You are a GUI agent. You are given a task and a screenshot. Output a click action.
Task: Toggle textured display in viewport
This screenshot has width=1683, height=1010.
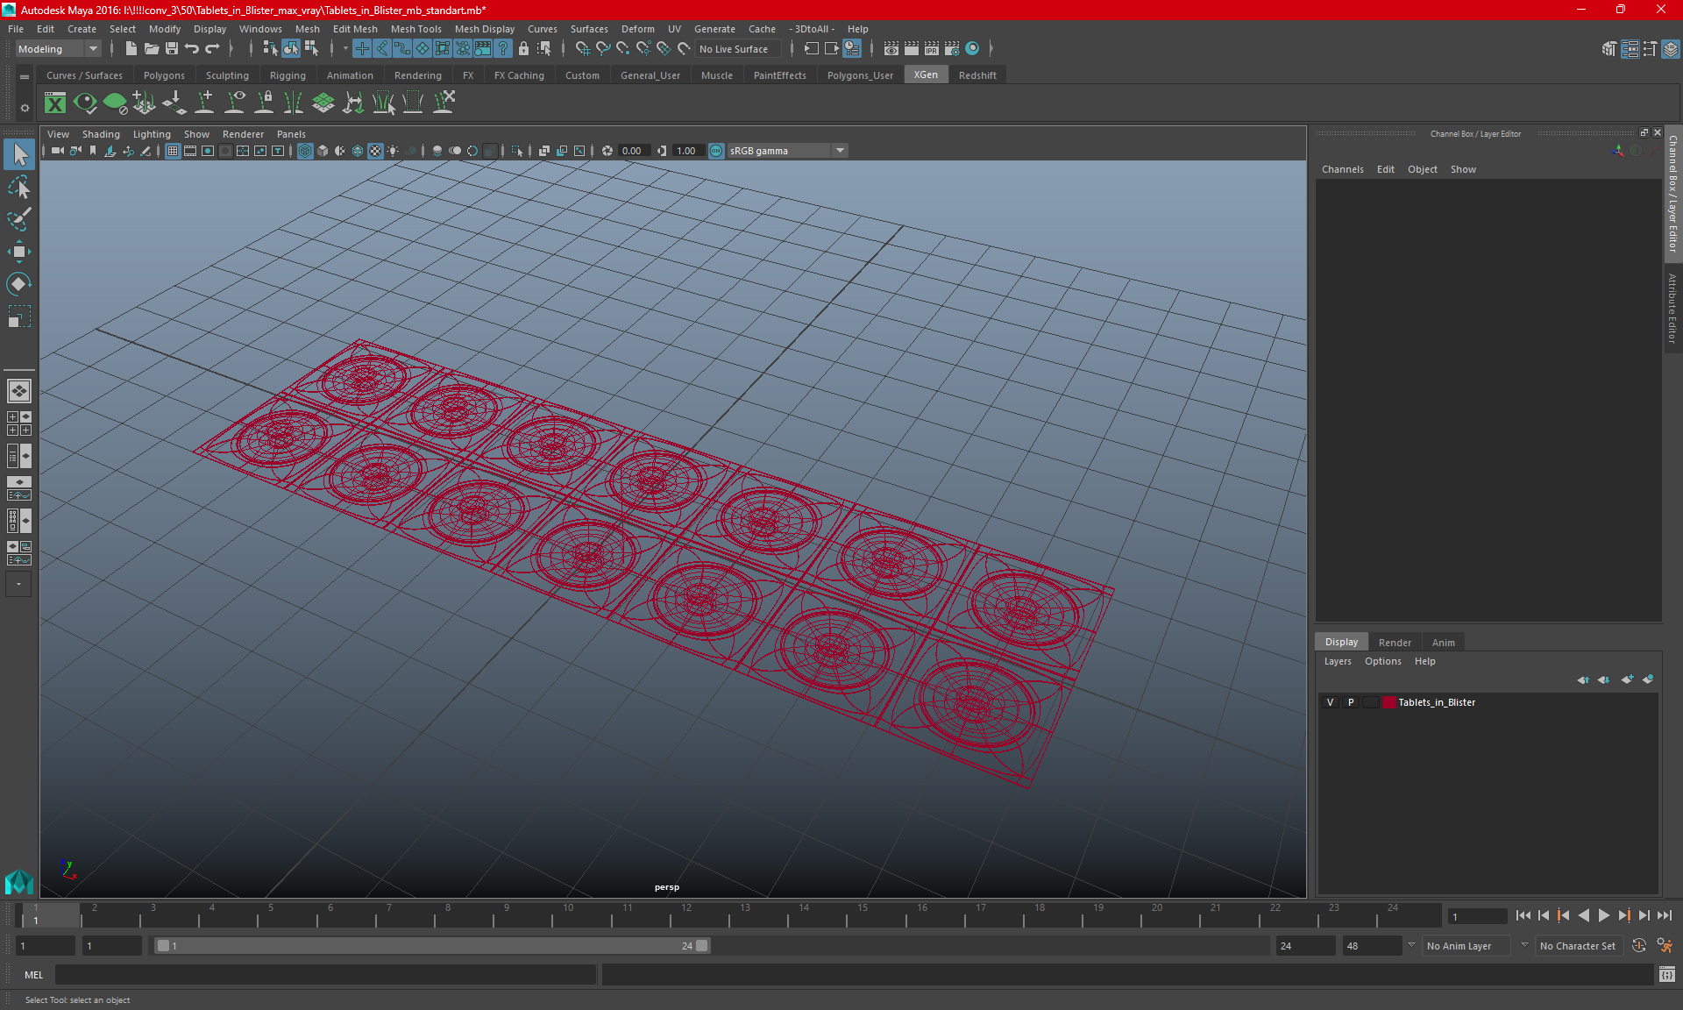375,151
